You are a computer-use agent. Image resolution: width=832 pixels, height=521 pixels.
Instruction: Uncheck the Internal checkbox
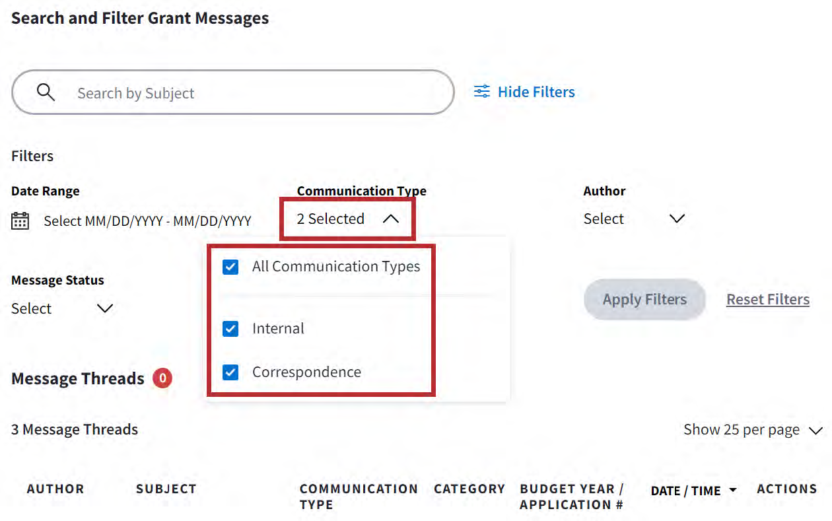[230, 329]
